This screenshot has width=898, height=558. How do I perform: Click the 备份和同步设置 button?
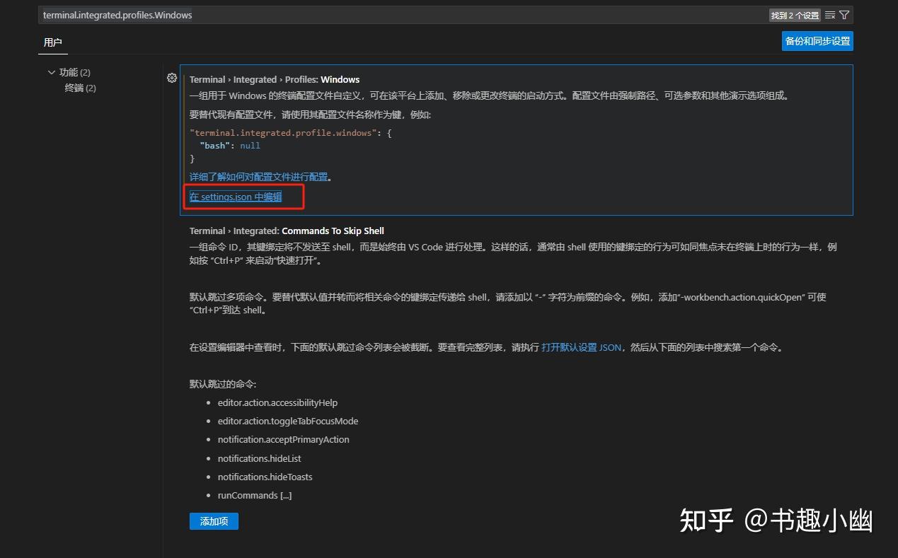[817, 40]
